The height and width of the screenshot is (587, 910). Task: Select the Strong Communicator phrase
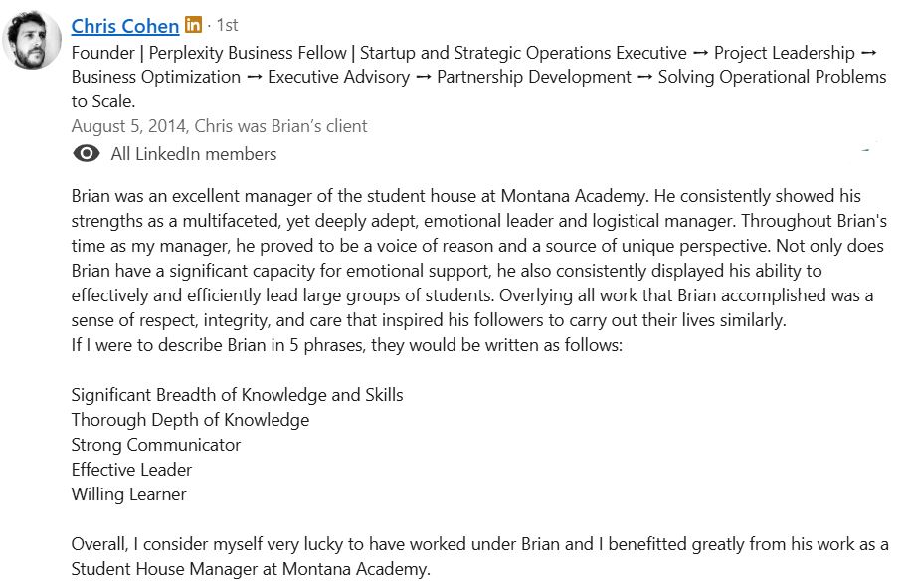click(x=156, y=445)
